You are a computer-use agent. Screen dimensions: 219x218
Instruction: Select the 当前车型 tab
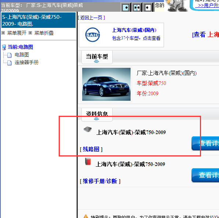coord(97,57)
